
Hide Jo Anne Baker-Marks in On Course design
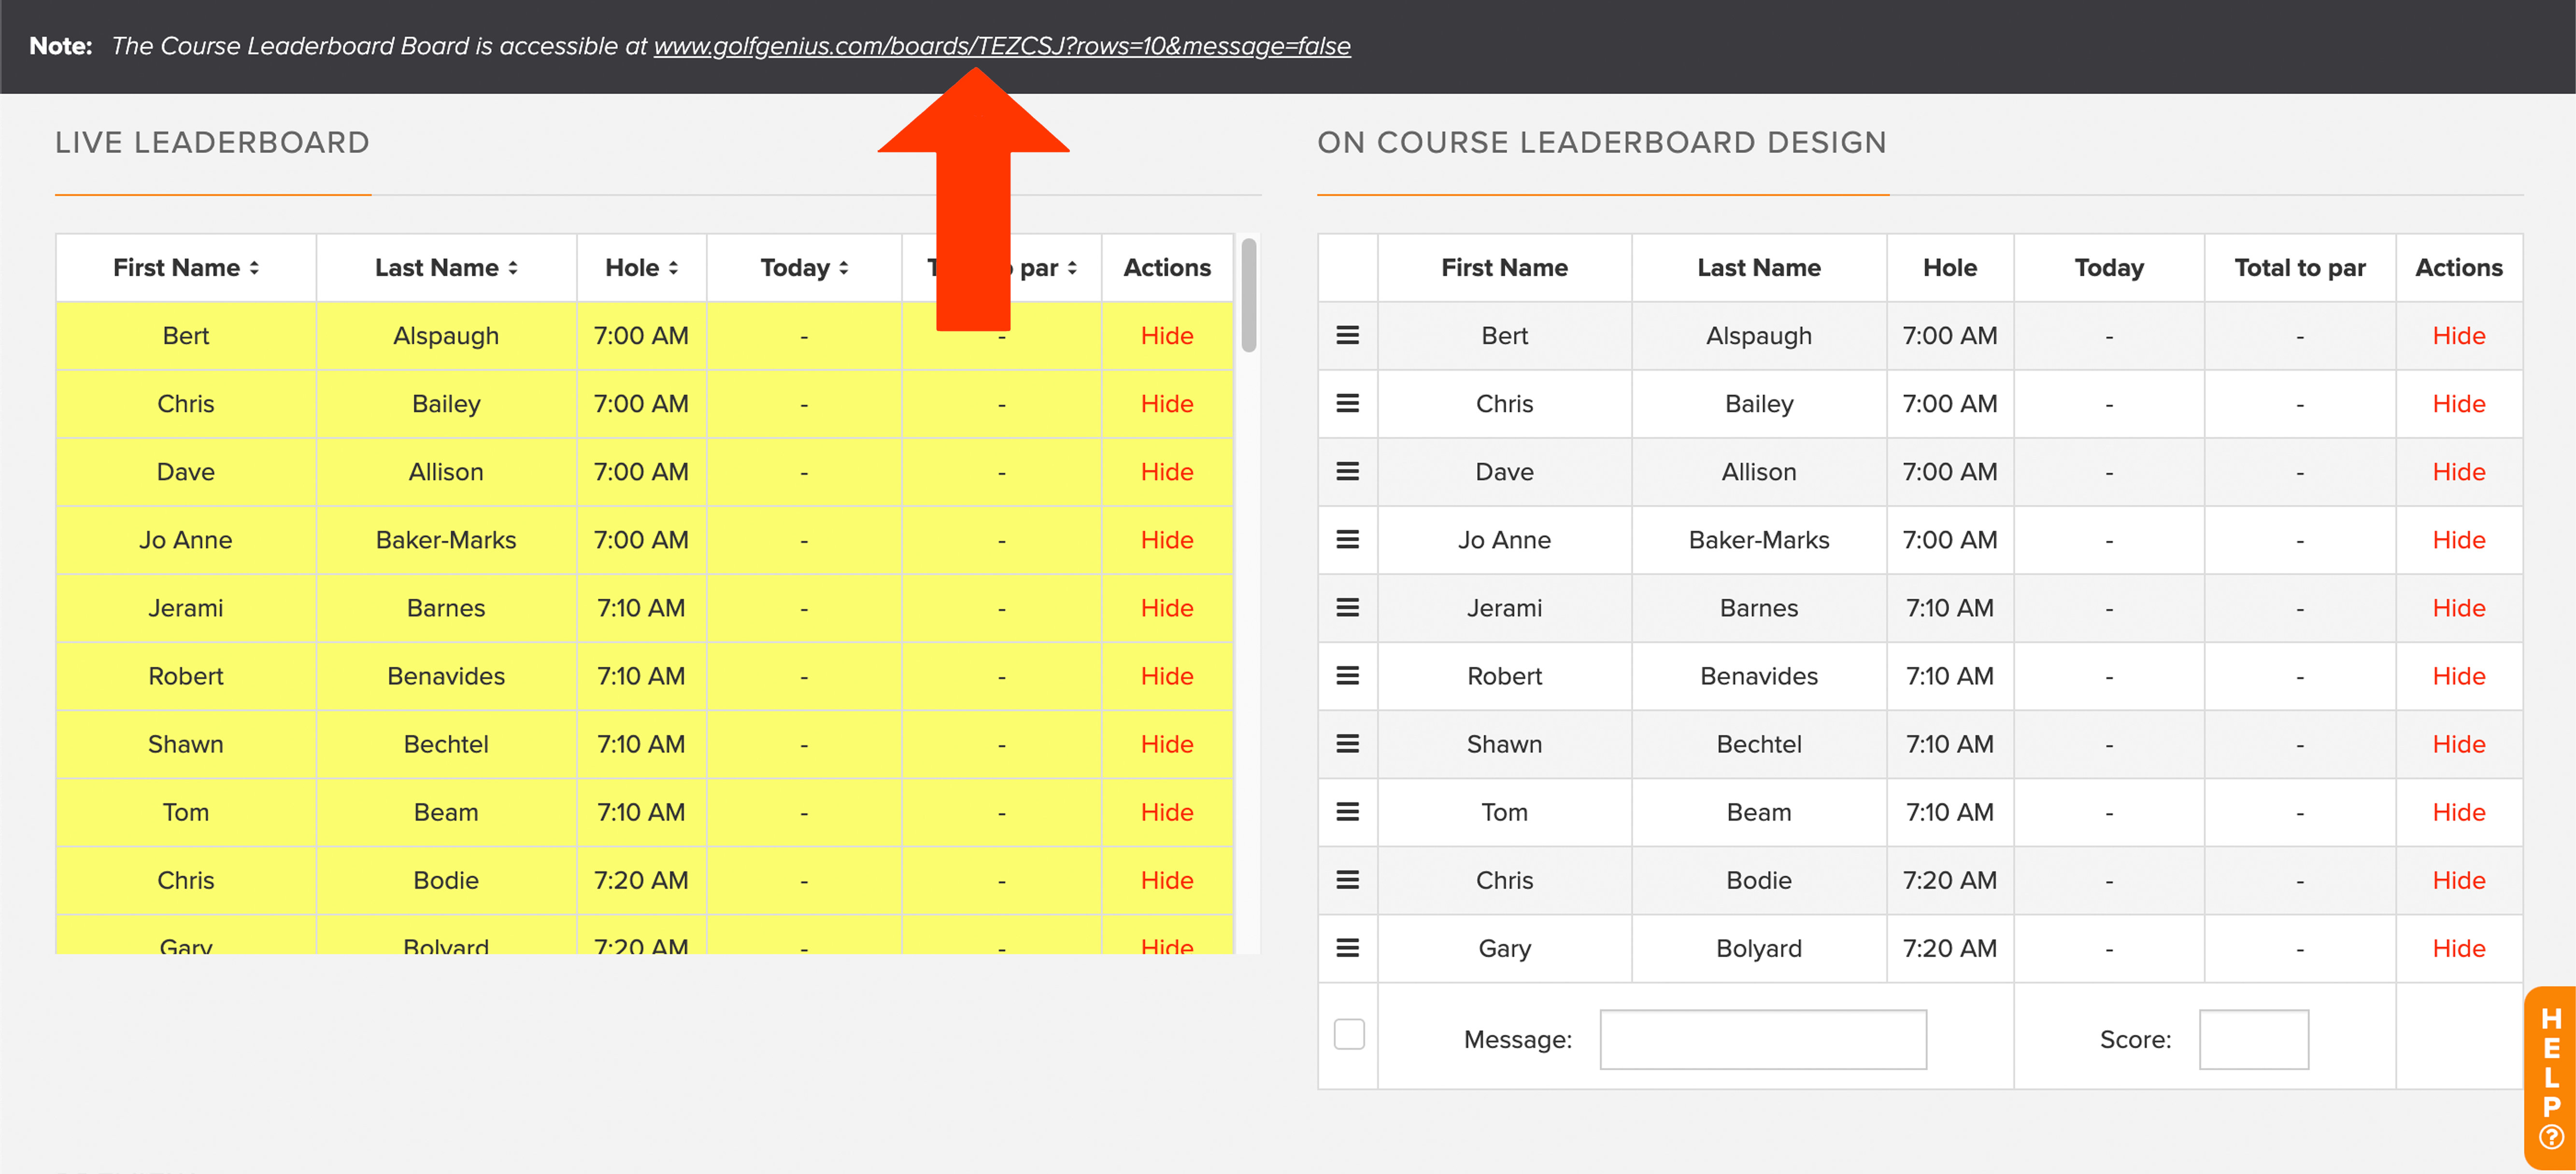[x=2459, y=540]
